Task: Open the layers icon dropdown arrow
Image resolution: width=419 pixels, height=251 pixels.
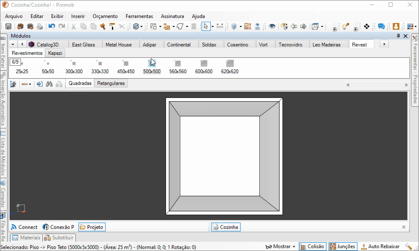Action: (x=241, y=26)
